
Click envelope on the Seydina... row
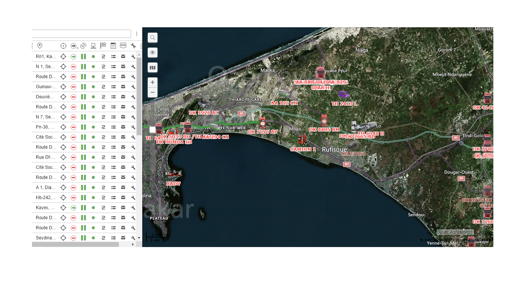(x=123, y=238)
